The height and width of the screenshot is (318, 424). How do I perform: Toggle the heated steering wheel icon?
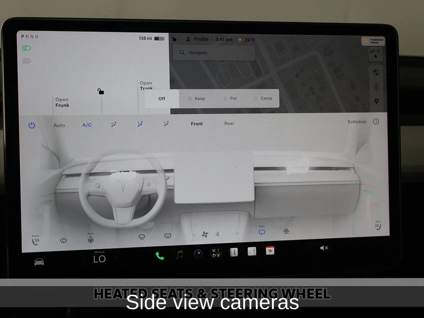click(x=91, y=238)
